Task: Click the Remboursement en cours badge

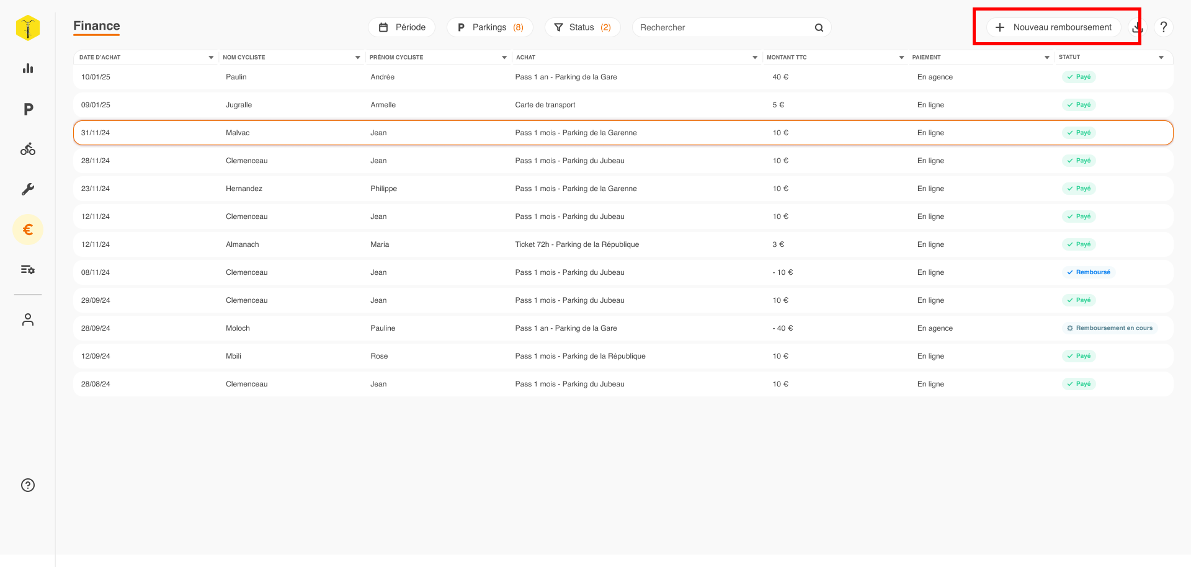Action: pyautogui.click(x=1110, y=328)
